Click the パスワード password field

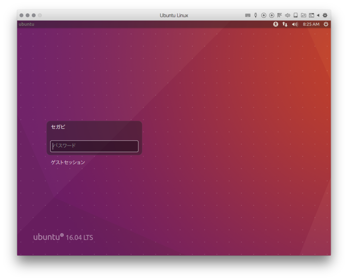[x=94, y=146]
